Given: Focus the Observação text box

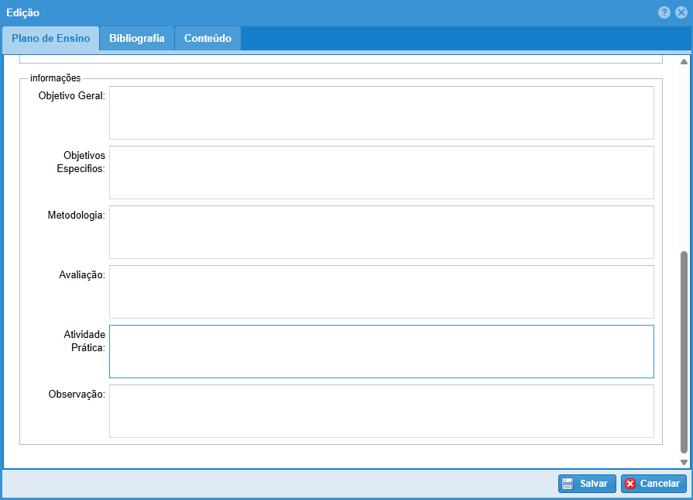Looking at the screenshot, I should (381, 411).
